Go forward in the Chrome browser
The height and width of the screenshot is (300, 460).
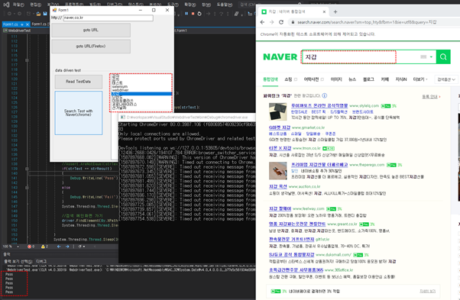[x=272, y=22]
